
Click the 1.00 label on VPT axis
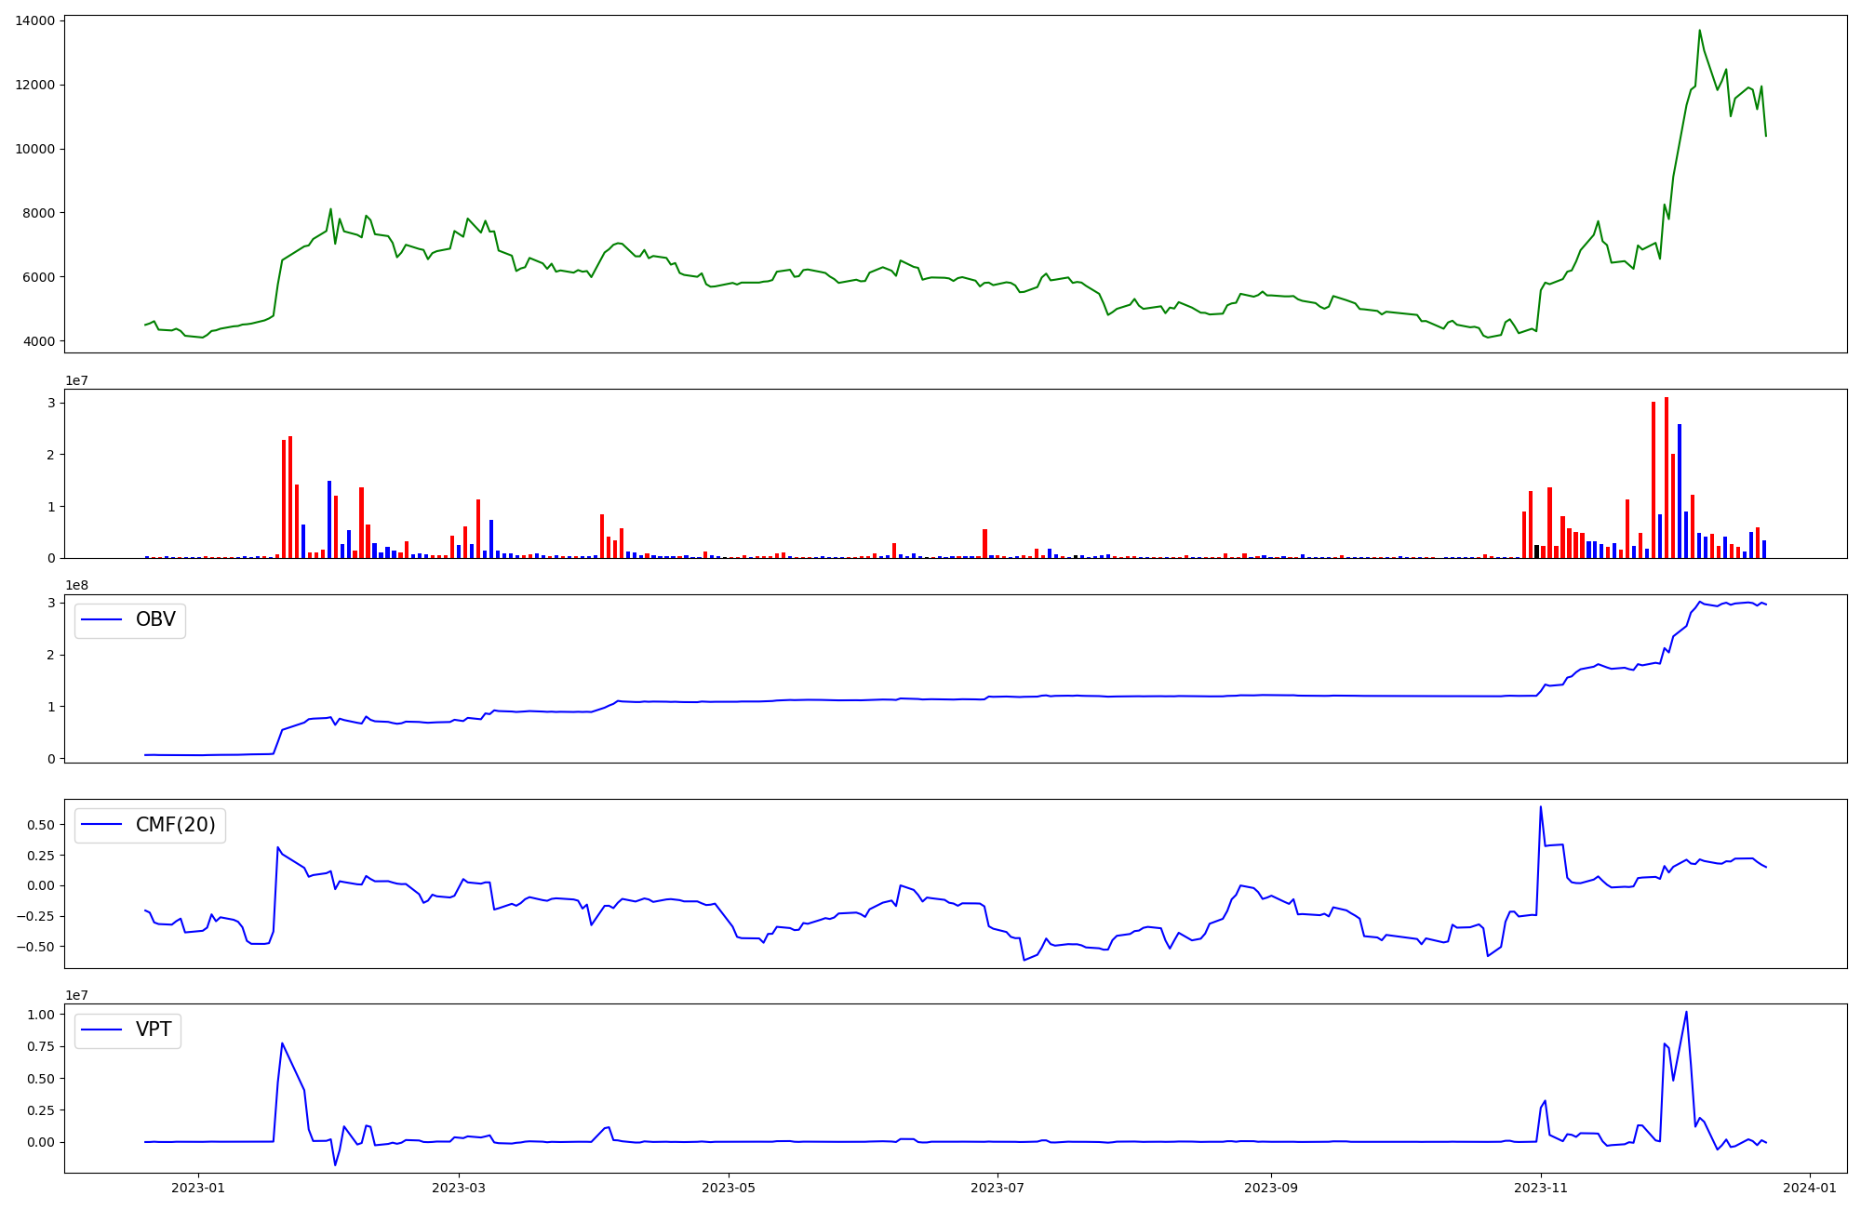[x=40, y=1015]
